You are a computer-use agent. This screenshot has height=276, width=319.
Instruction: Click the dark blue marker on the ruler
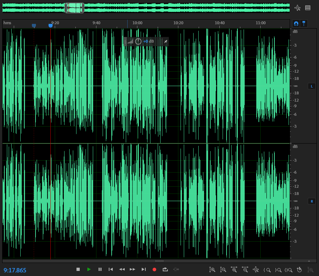coord(34,26)
